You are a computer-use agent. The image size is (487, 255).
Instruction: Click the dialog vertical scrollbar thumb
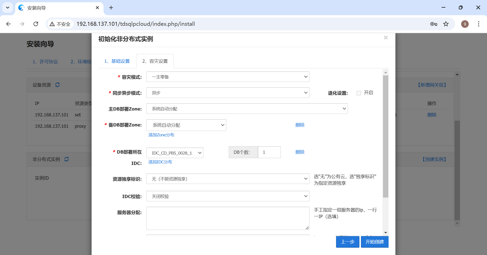coord(386,136)
